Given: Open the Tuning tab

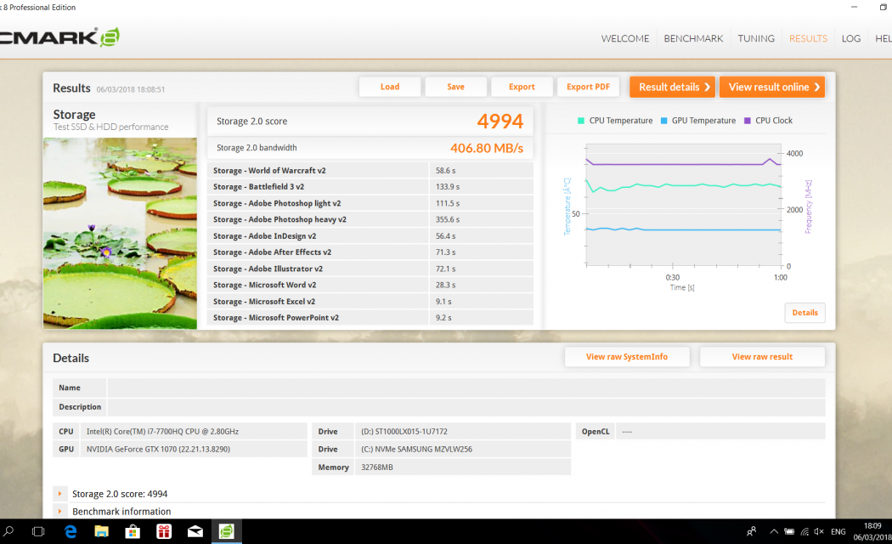Looking at the screenshot, I should tap(756, 39).
